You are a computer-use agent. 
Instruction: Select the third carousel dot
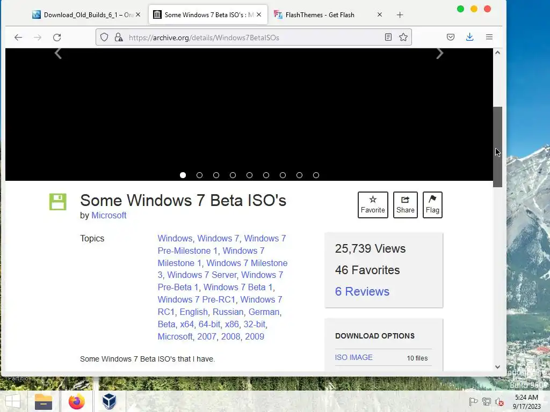click(x=216, y=175)
